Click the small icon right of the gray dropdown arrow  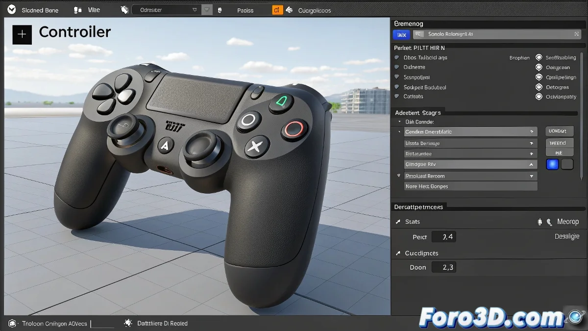[220, 10]
